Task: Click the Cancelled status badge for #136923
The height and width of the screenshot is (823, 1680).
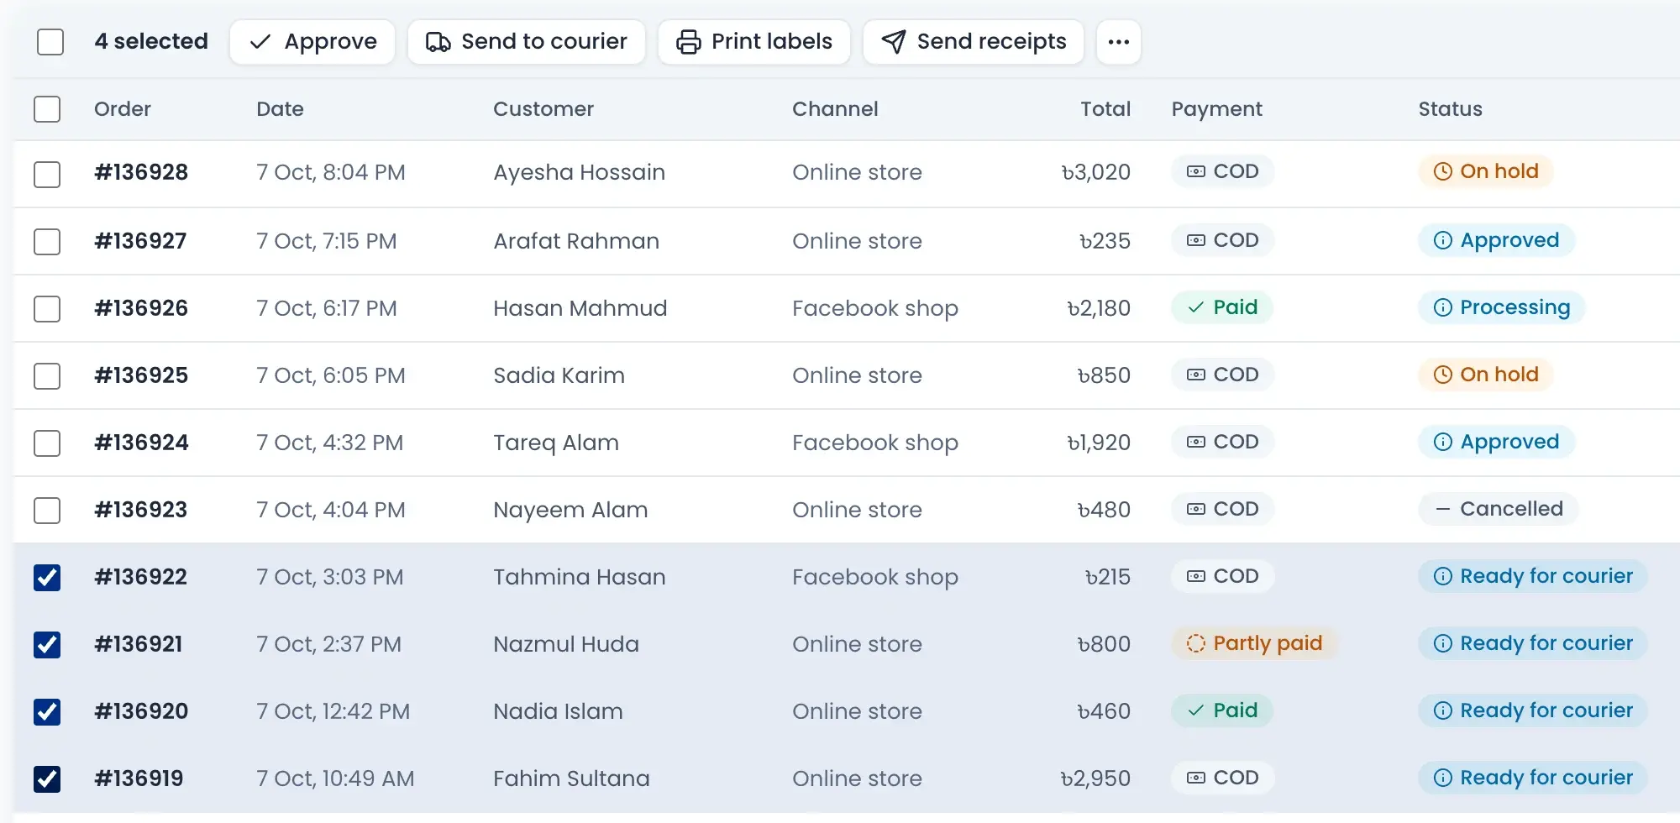Action: tap(1499, 509)
